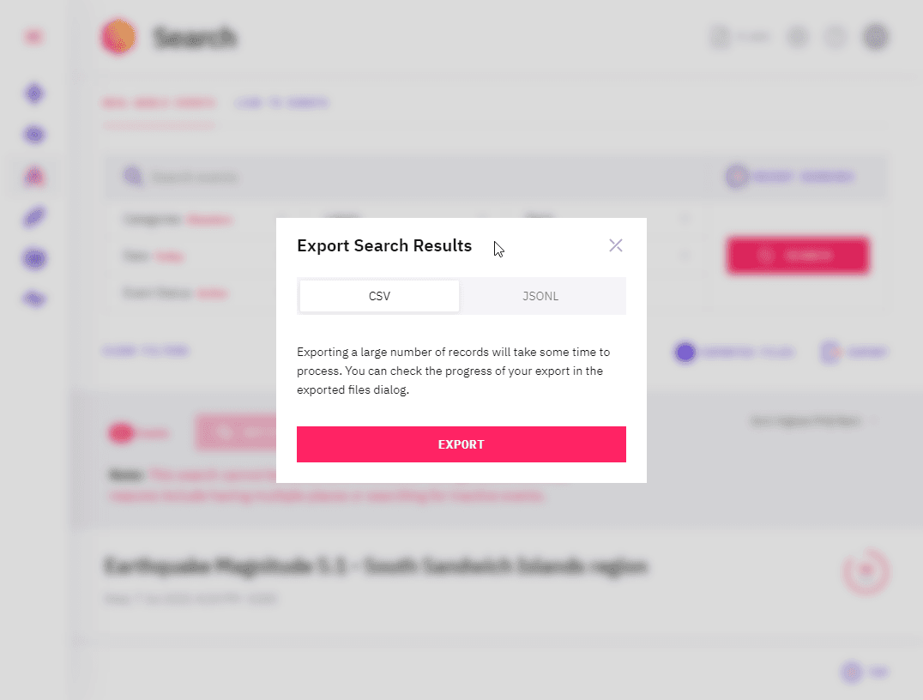The width and height of the screenshot is (923, 700).
Task: Open the Earthquake Magnitude 5.1 result link
Action: [x=377, y=566]
